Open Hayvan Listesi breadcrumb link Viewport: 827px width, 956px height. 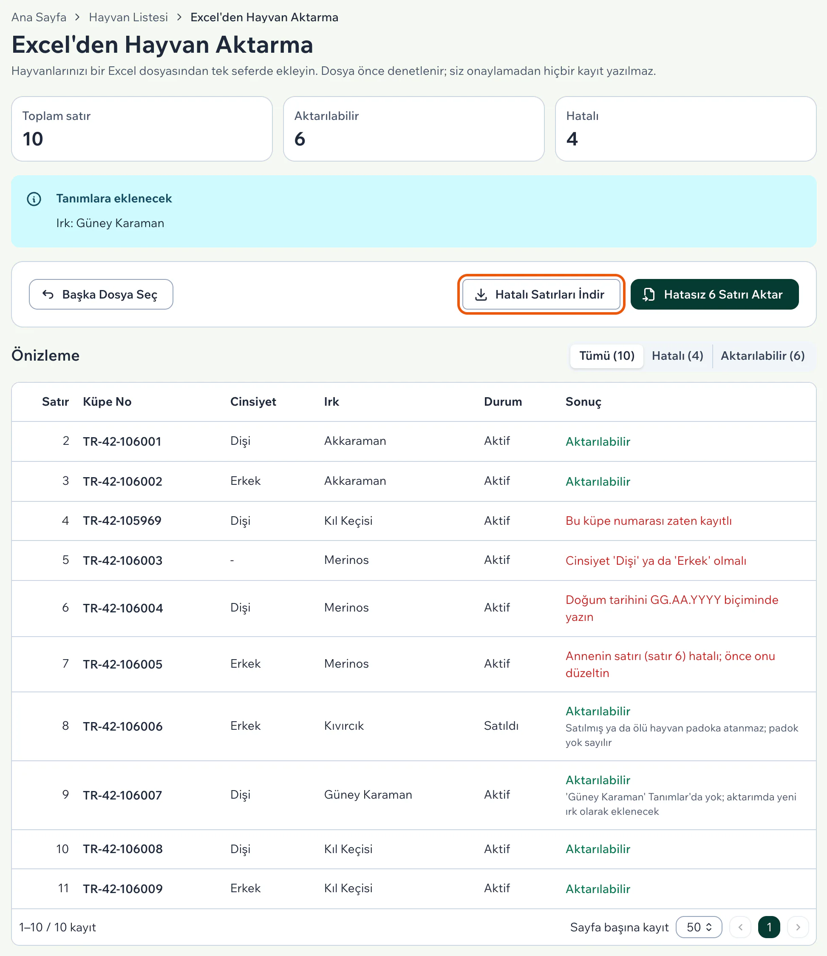tap(128, 17)
